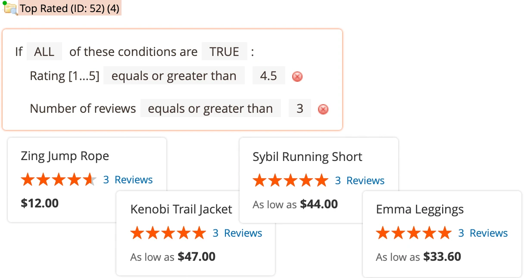Viewport: 524px width, 278px height.
Task: Click the green status dot above the folder icon
Action: pos(6,3)
